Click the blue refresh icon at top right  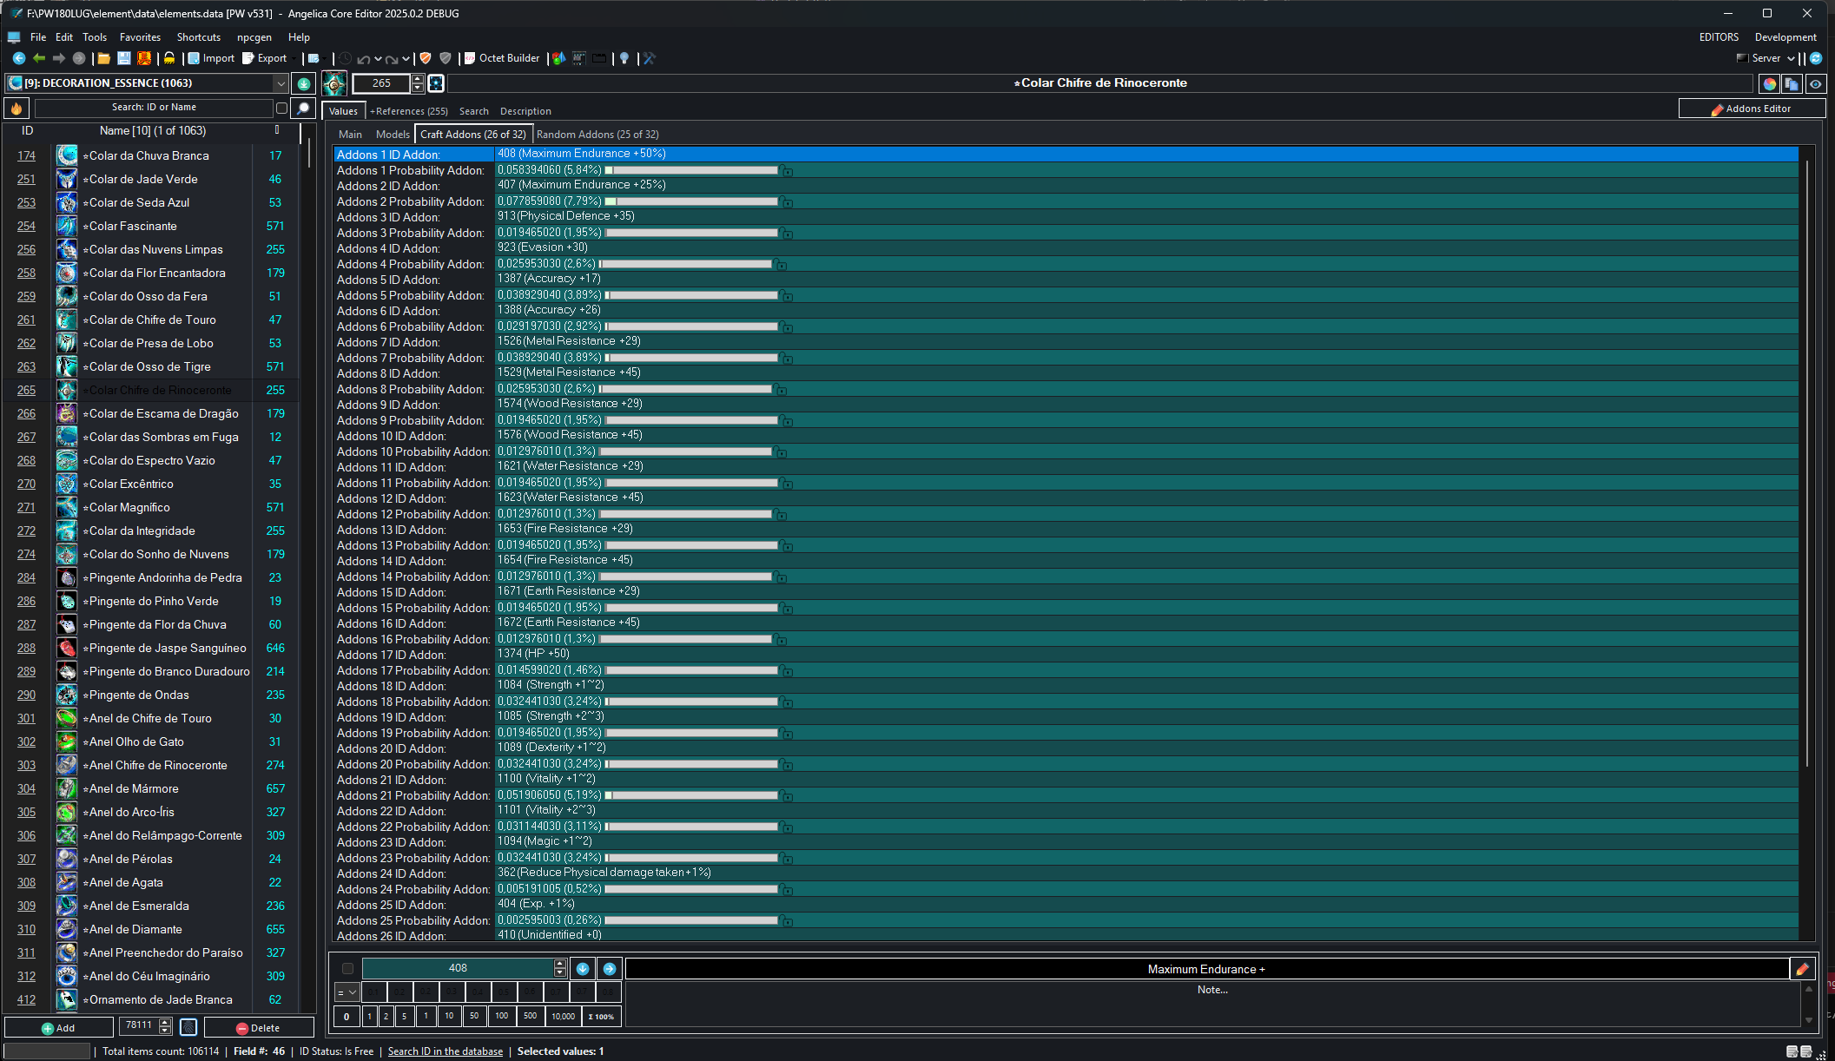(1815, 58)
